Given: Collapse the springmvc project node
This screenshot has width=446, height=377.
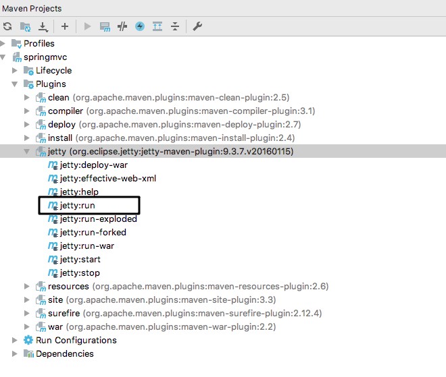Looking at the screenshot, I should (3, 57).
